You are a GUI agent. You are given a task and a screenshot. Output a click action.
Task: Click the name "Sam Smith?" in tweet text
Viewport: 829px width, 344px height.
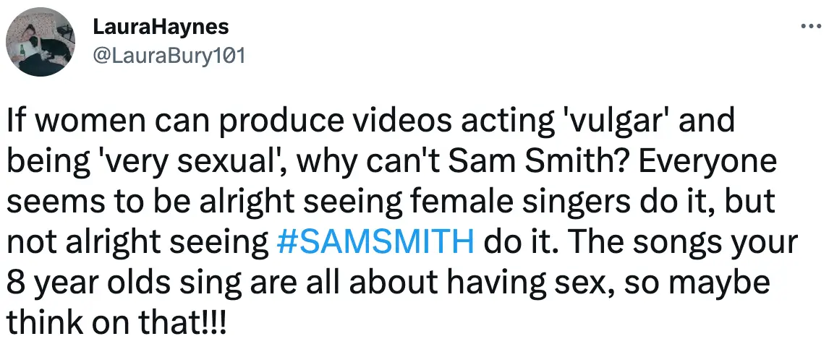pos(517,162)
